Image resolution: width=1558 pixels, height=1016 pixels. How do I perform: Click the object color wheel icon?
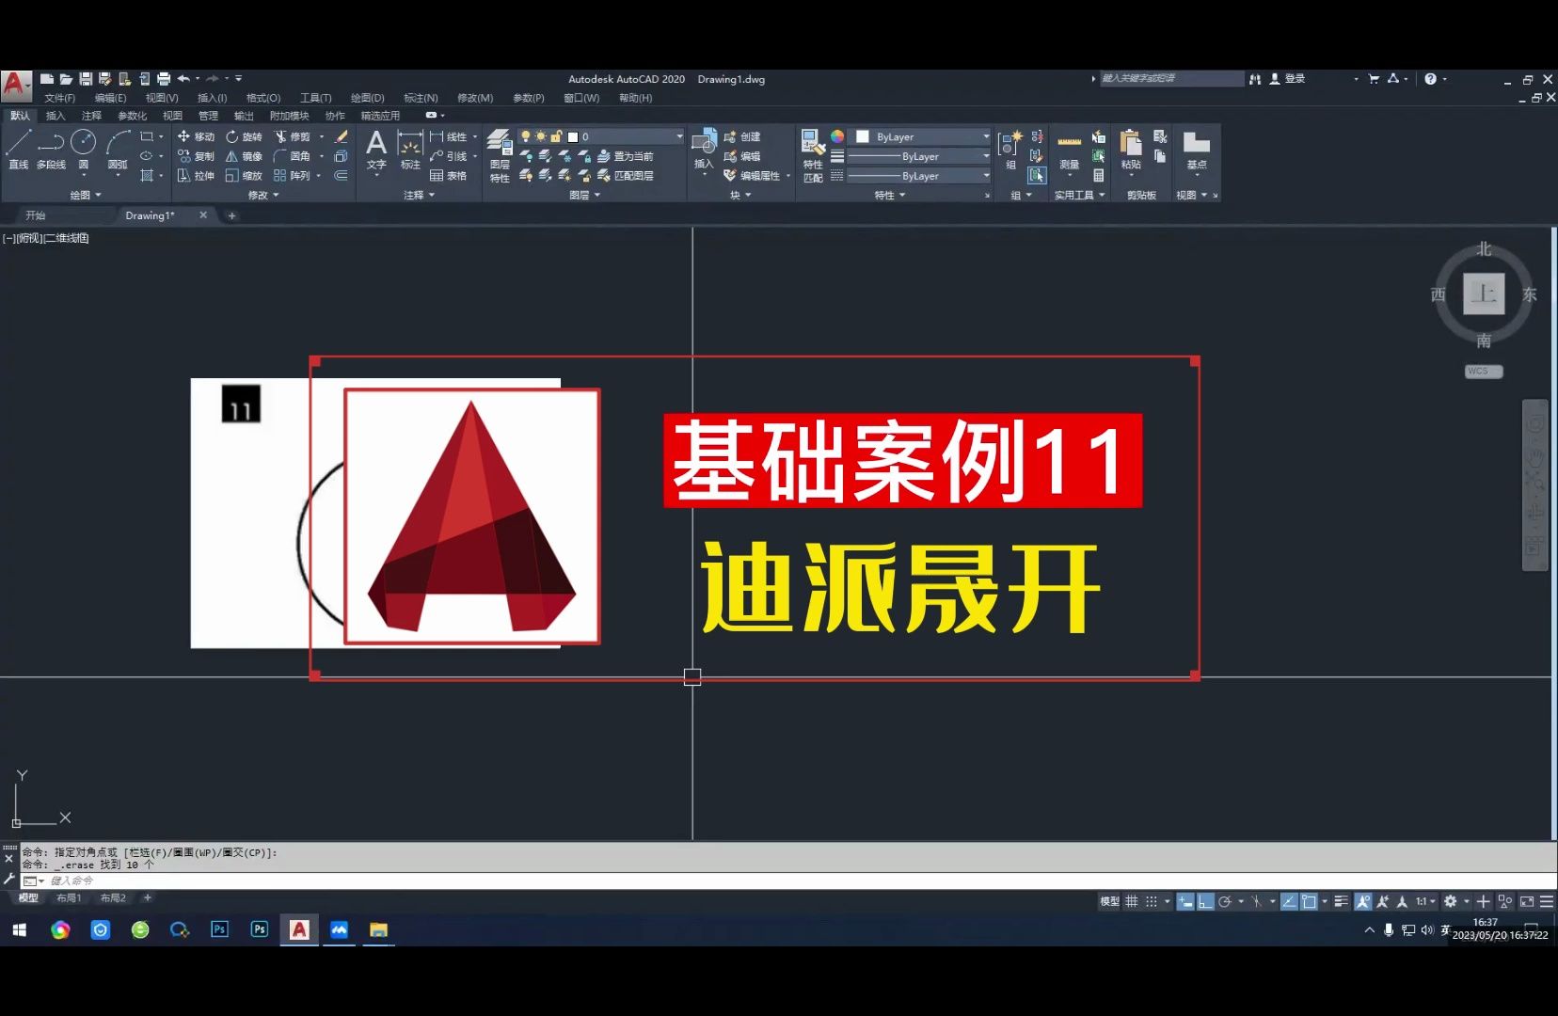coord(837,136)
